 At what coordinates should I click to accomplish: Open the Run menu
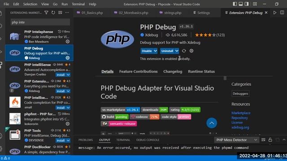[65, 4]
